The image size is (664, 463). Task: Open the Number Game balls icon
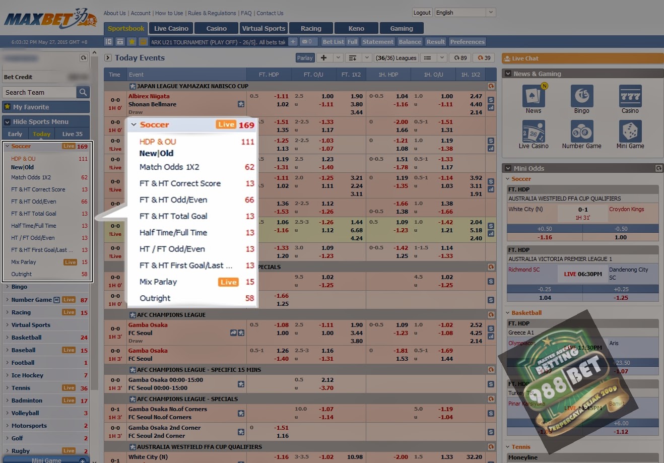[582, 131]
